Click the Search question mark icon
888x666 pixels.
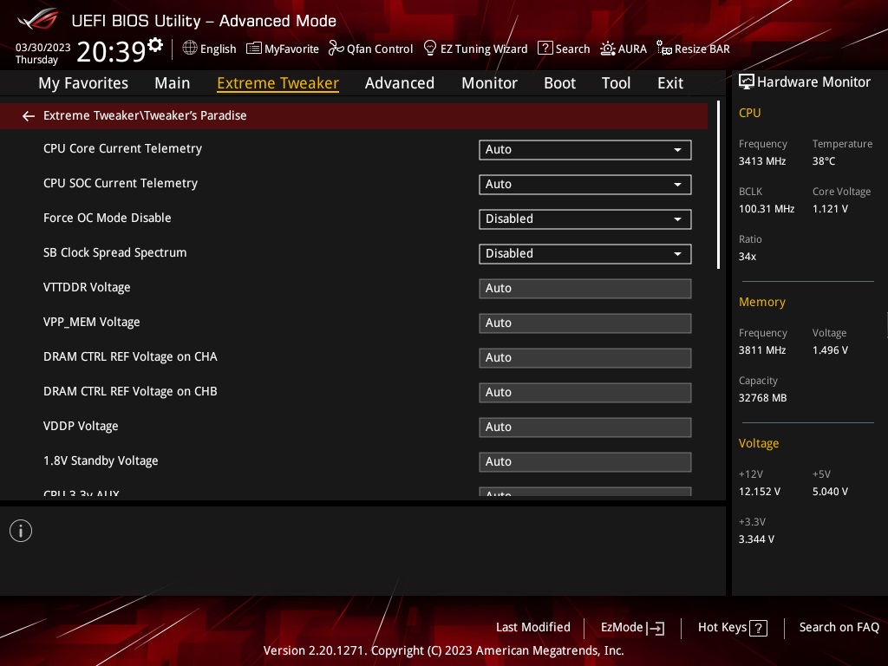tap(545, 49)
